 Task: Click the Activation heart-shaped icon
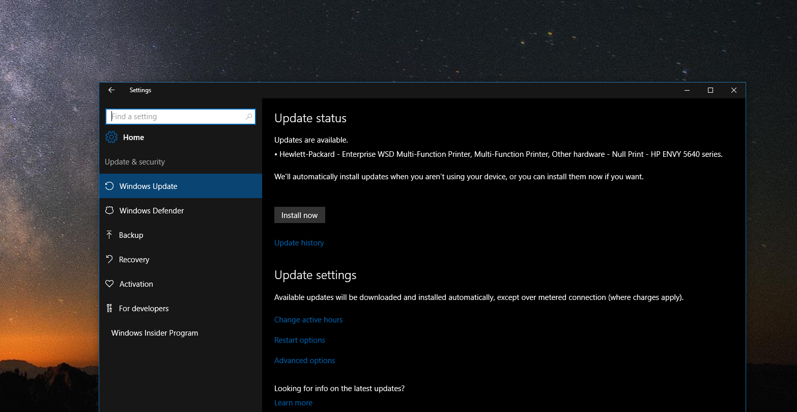click(x=109, y=284)
